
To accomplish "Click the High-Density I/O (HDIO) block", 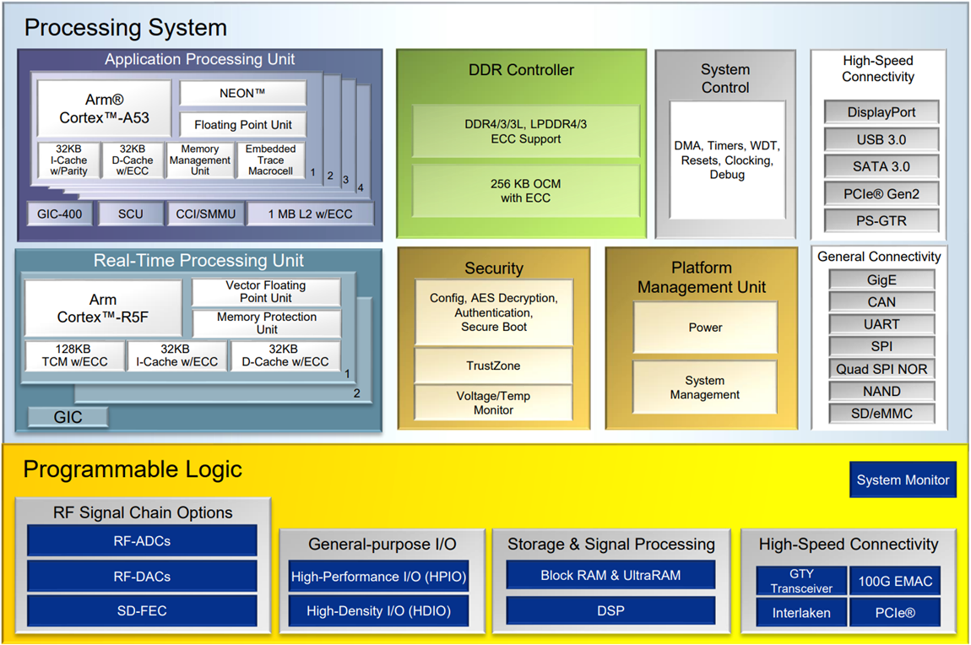I will coord(378,611).
